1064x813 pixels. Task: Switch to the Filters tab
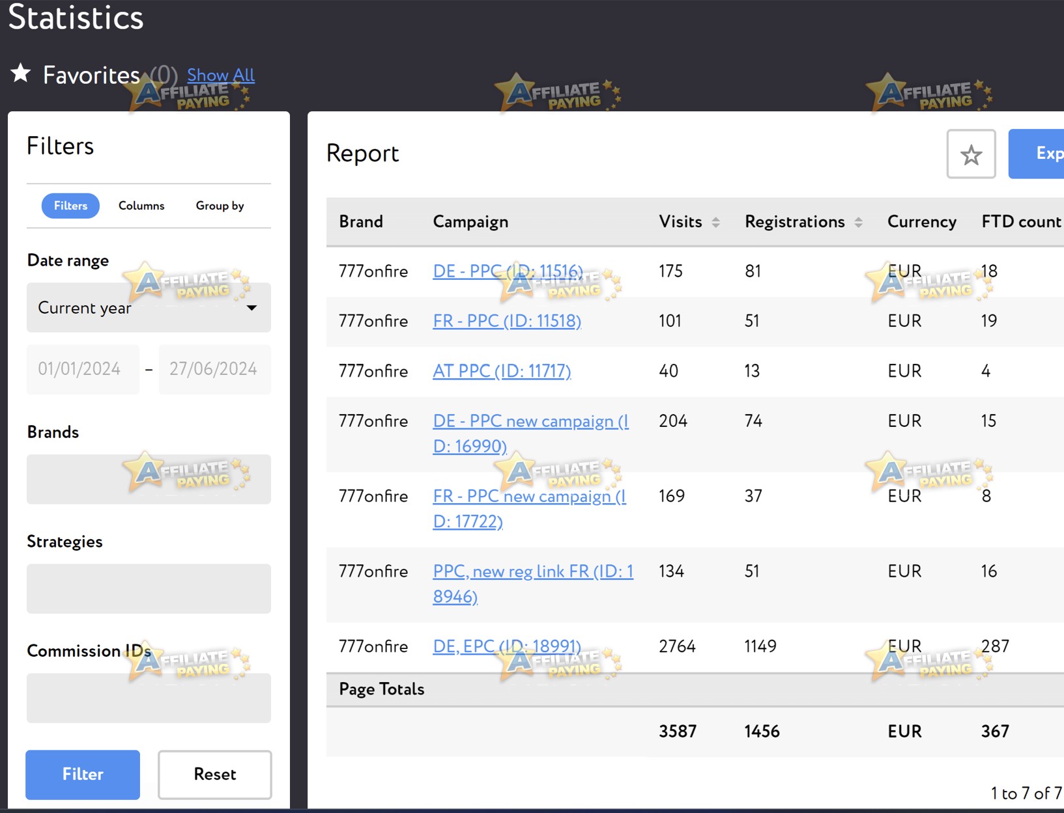(x=70, y=206)
